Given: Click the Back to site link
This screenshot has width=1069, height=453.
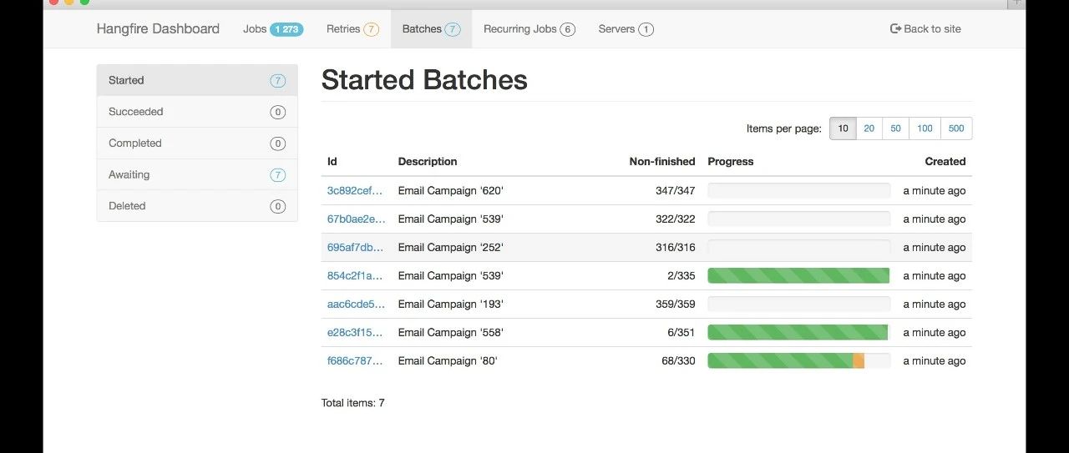Looking at the screenshot, I should point(925,29).
